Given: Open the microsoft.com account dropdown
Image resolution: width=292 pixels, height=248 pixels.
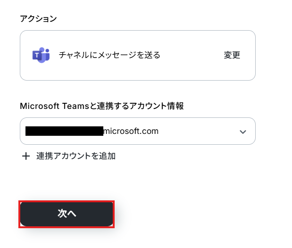Looking at the screenshot, I should 138,131.
